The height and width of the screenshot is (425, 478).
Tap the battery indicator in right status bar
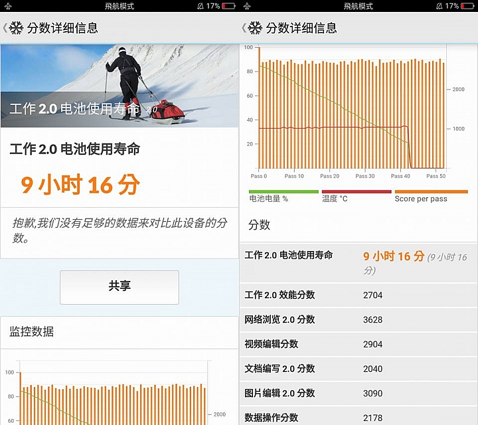point(467,6)
